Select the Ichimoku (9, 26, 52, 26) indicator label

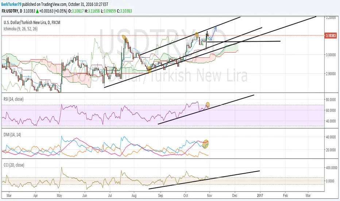pyautogui.click(x=20, y=29)
